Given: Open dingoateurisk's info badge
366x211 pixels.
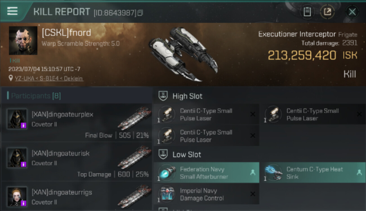Looking at the screenshot, I should [24, 165].
